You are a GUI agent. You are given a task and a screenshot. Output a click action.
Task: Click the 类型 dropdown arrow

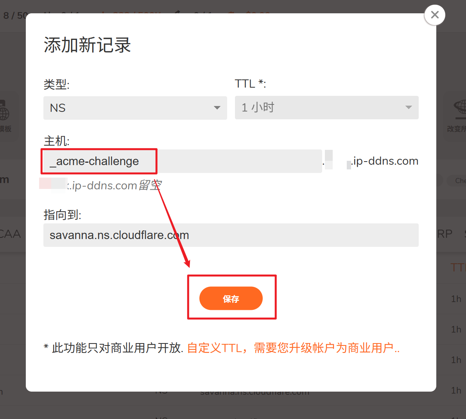(217, 108)
